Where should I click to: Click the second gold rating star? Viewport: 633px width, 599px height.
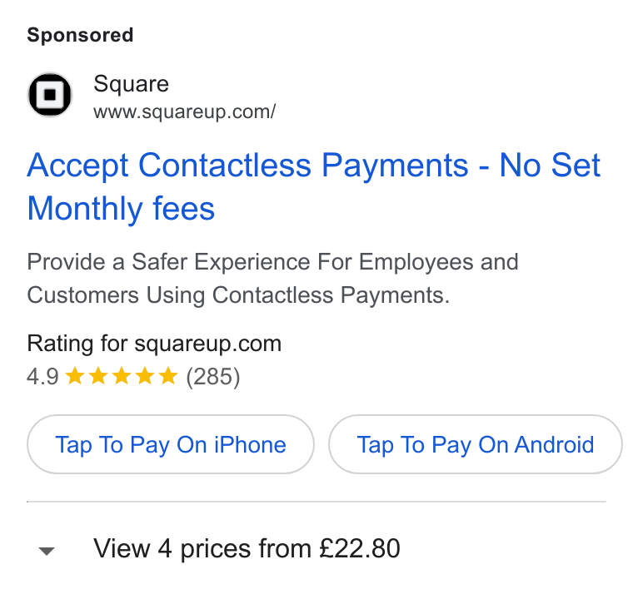pyautogui.click(x=98, y=376)
